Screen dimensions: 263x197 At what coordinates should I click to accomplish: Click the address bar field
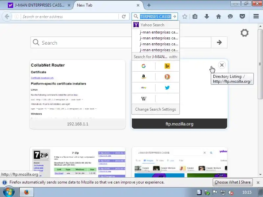(x=69, y=16)
